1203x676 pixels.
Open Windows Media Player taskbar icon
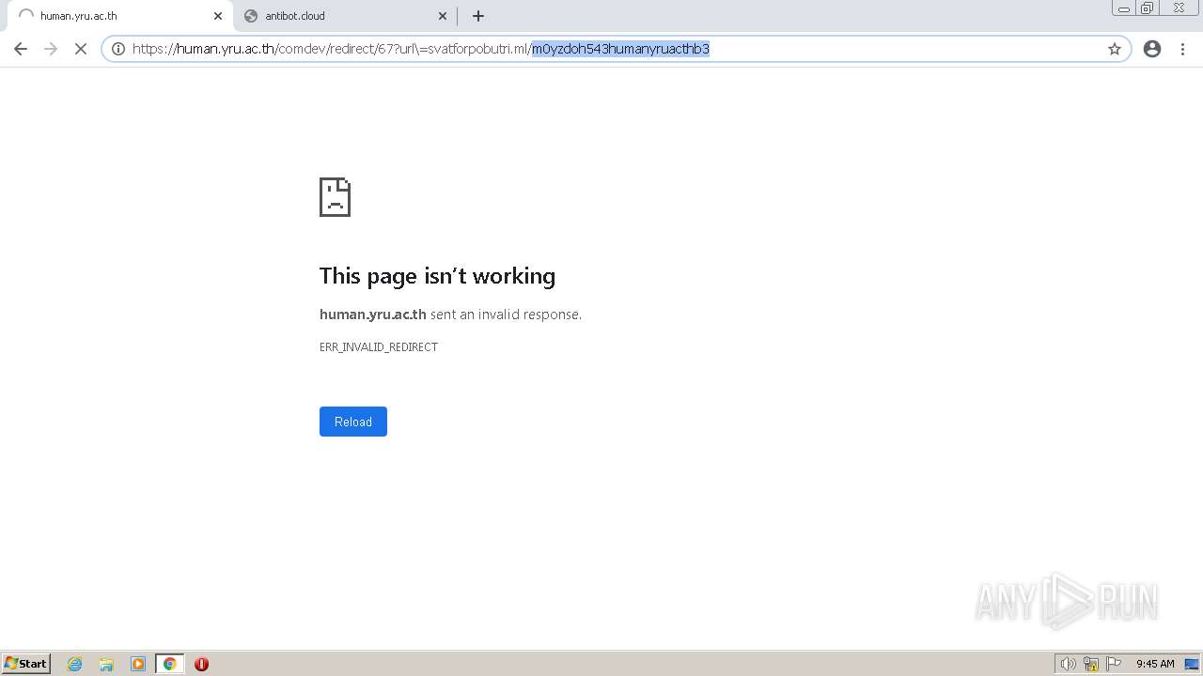pos(138,664)
